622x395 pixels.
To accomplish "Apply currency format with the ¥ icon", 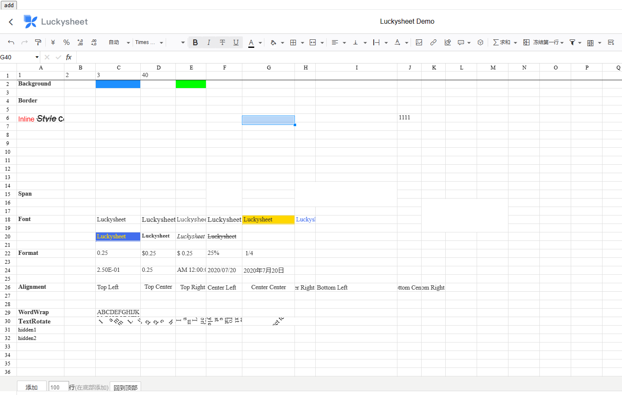I will 53,42.
